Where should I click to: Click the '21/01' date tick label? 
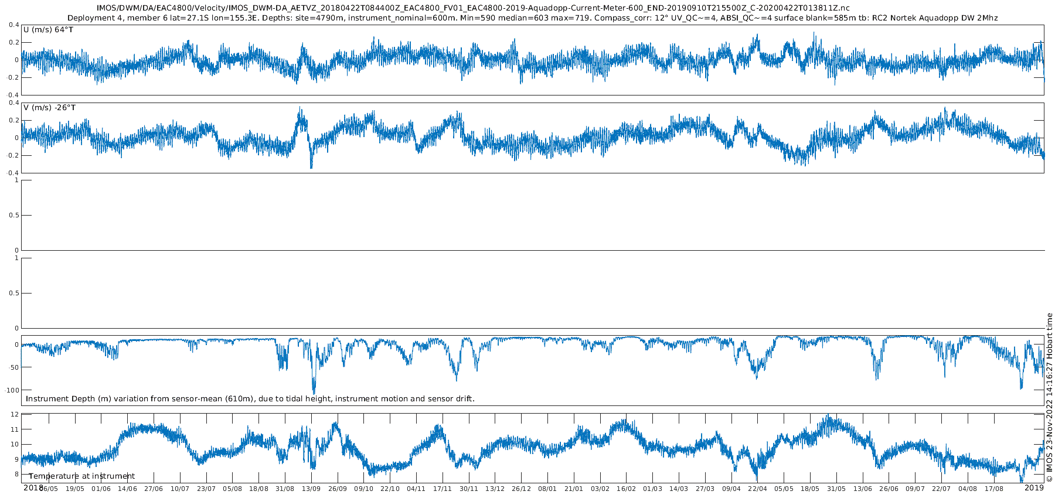click(574, 489)
